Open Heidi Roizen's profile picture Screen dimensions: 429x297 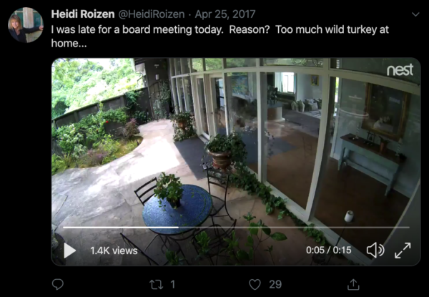click(x=26, y=25)
